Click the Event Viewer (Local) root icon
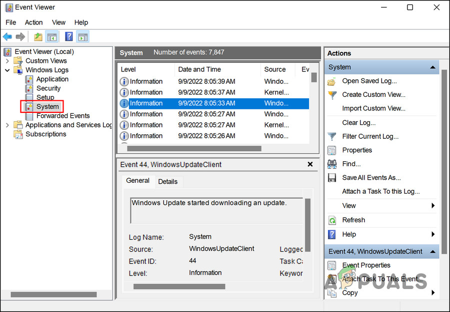Image resolution: width=450 pixels, height=312 pixels. [7, 52]
